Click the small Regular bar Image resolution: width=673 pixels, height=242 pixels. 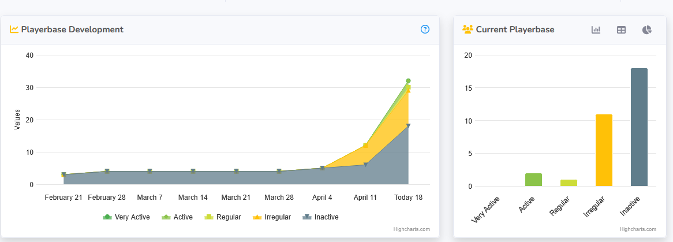569,183
